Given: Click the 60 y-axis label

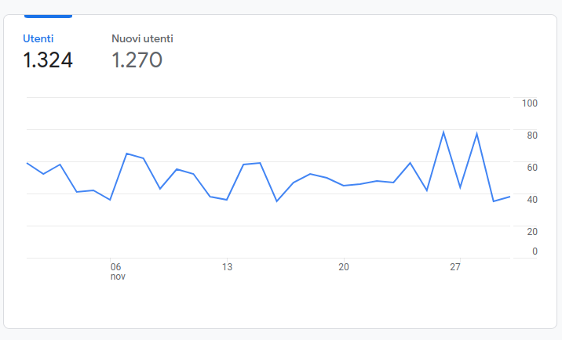Looking at the screenshot, I should [532, 168].
